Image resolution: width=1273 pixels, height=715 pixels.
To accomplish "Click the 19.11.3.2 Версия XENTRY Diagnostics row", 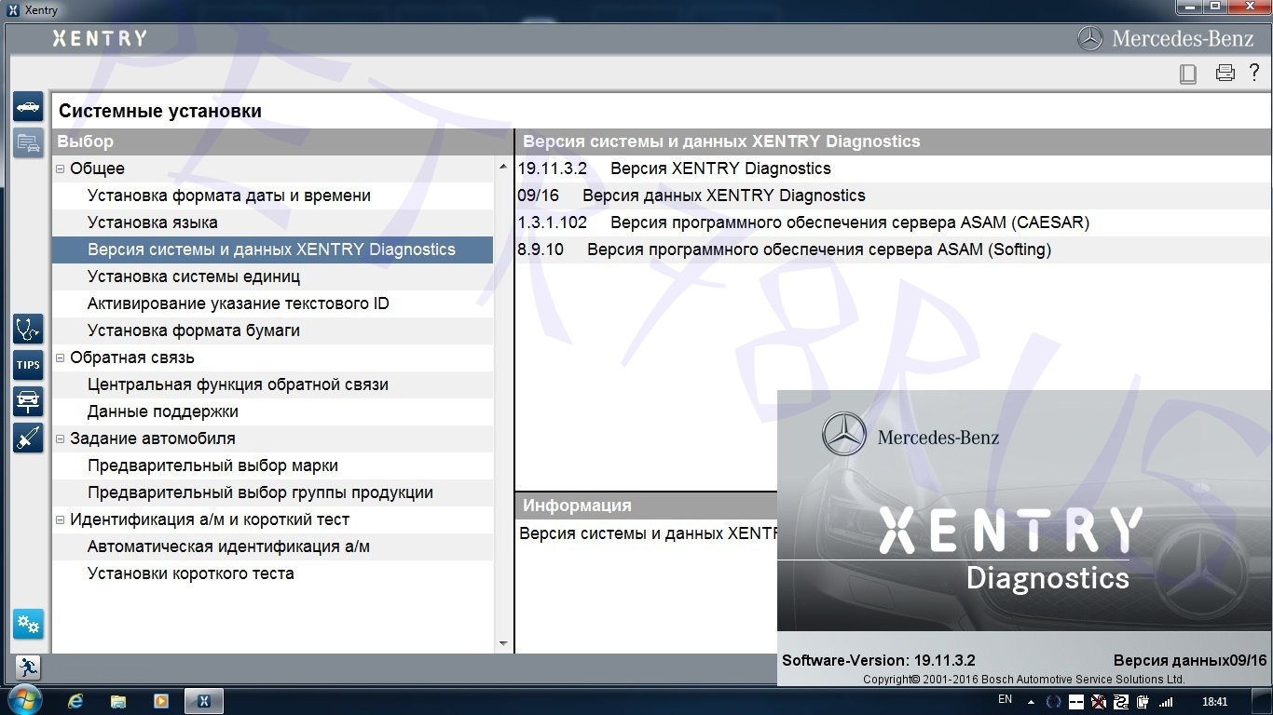I will click(x=894, y=169).
